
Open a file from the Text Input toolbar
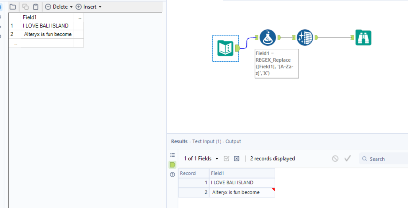12,6
